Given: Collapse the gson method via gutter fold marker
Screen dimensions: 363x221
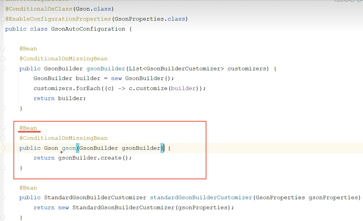Looking at the screenshot, I should [x=3, y=148].
